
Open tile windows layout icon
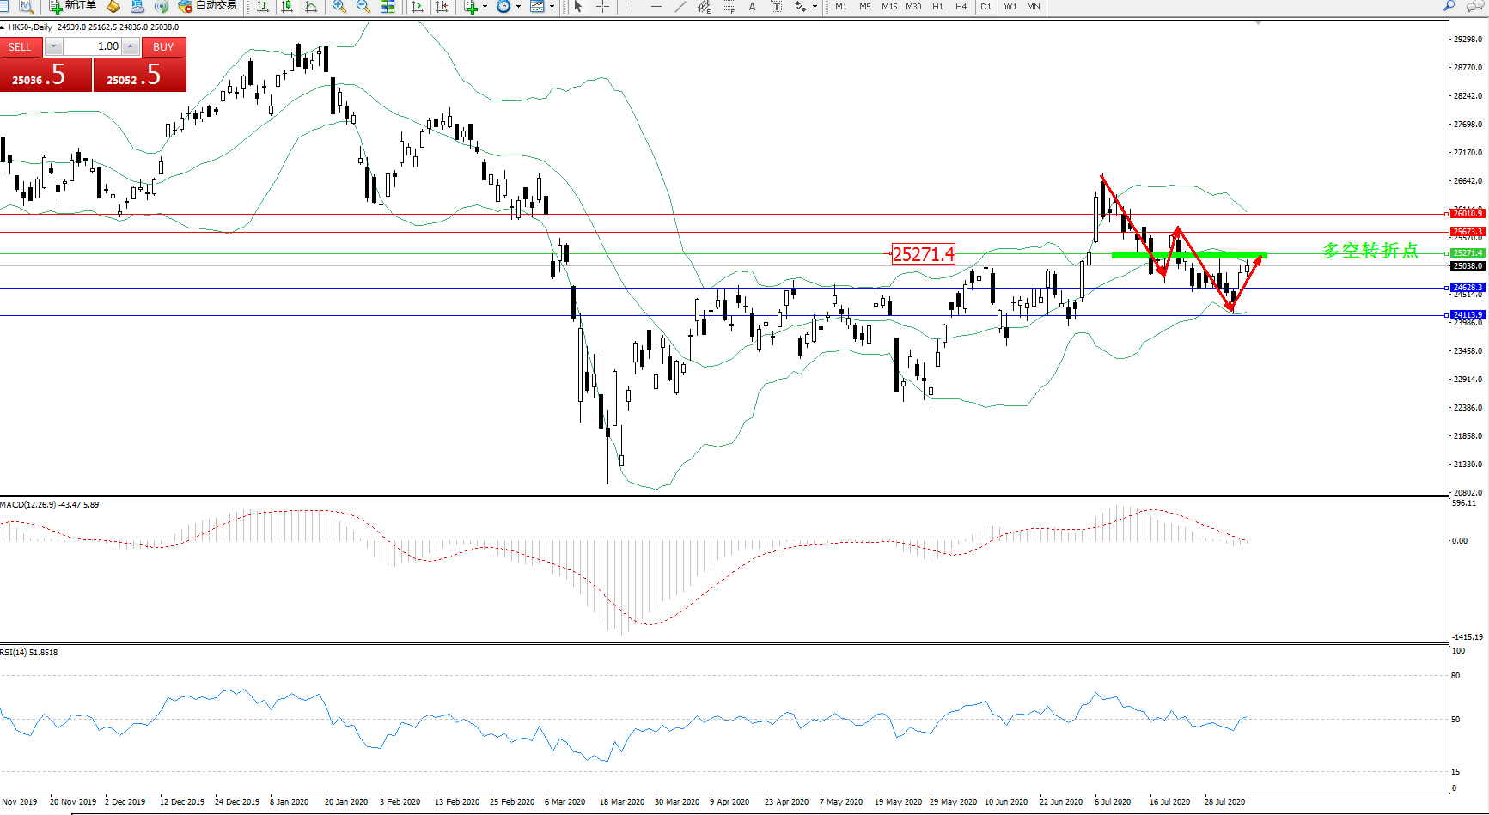[388, 7]
